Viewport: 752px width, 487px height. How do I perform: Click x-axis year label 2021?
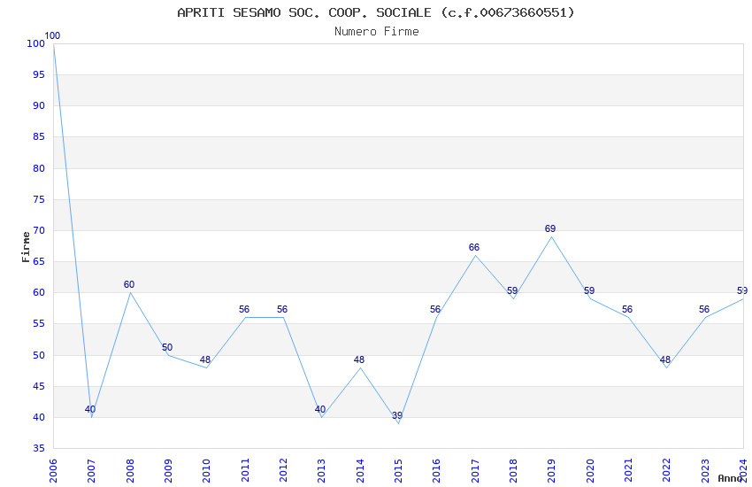(x=628, y=470)
